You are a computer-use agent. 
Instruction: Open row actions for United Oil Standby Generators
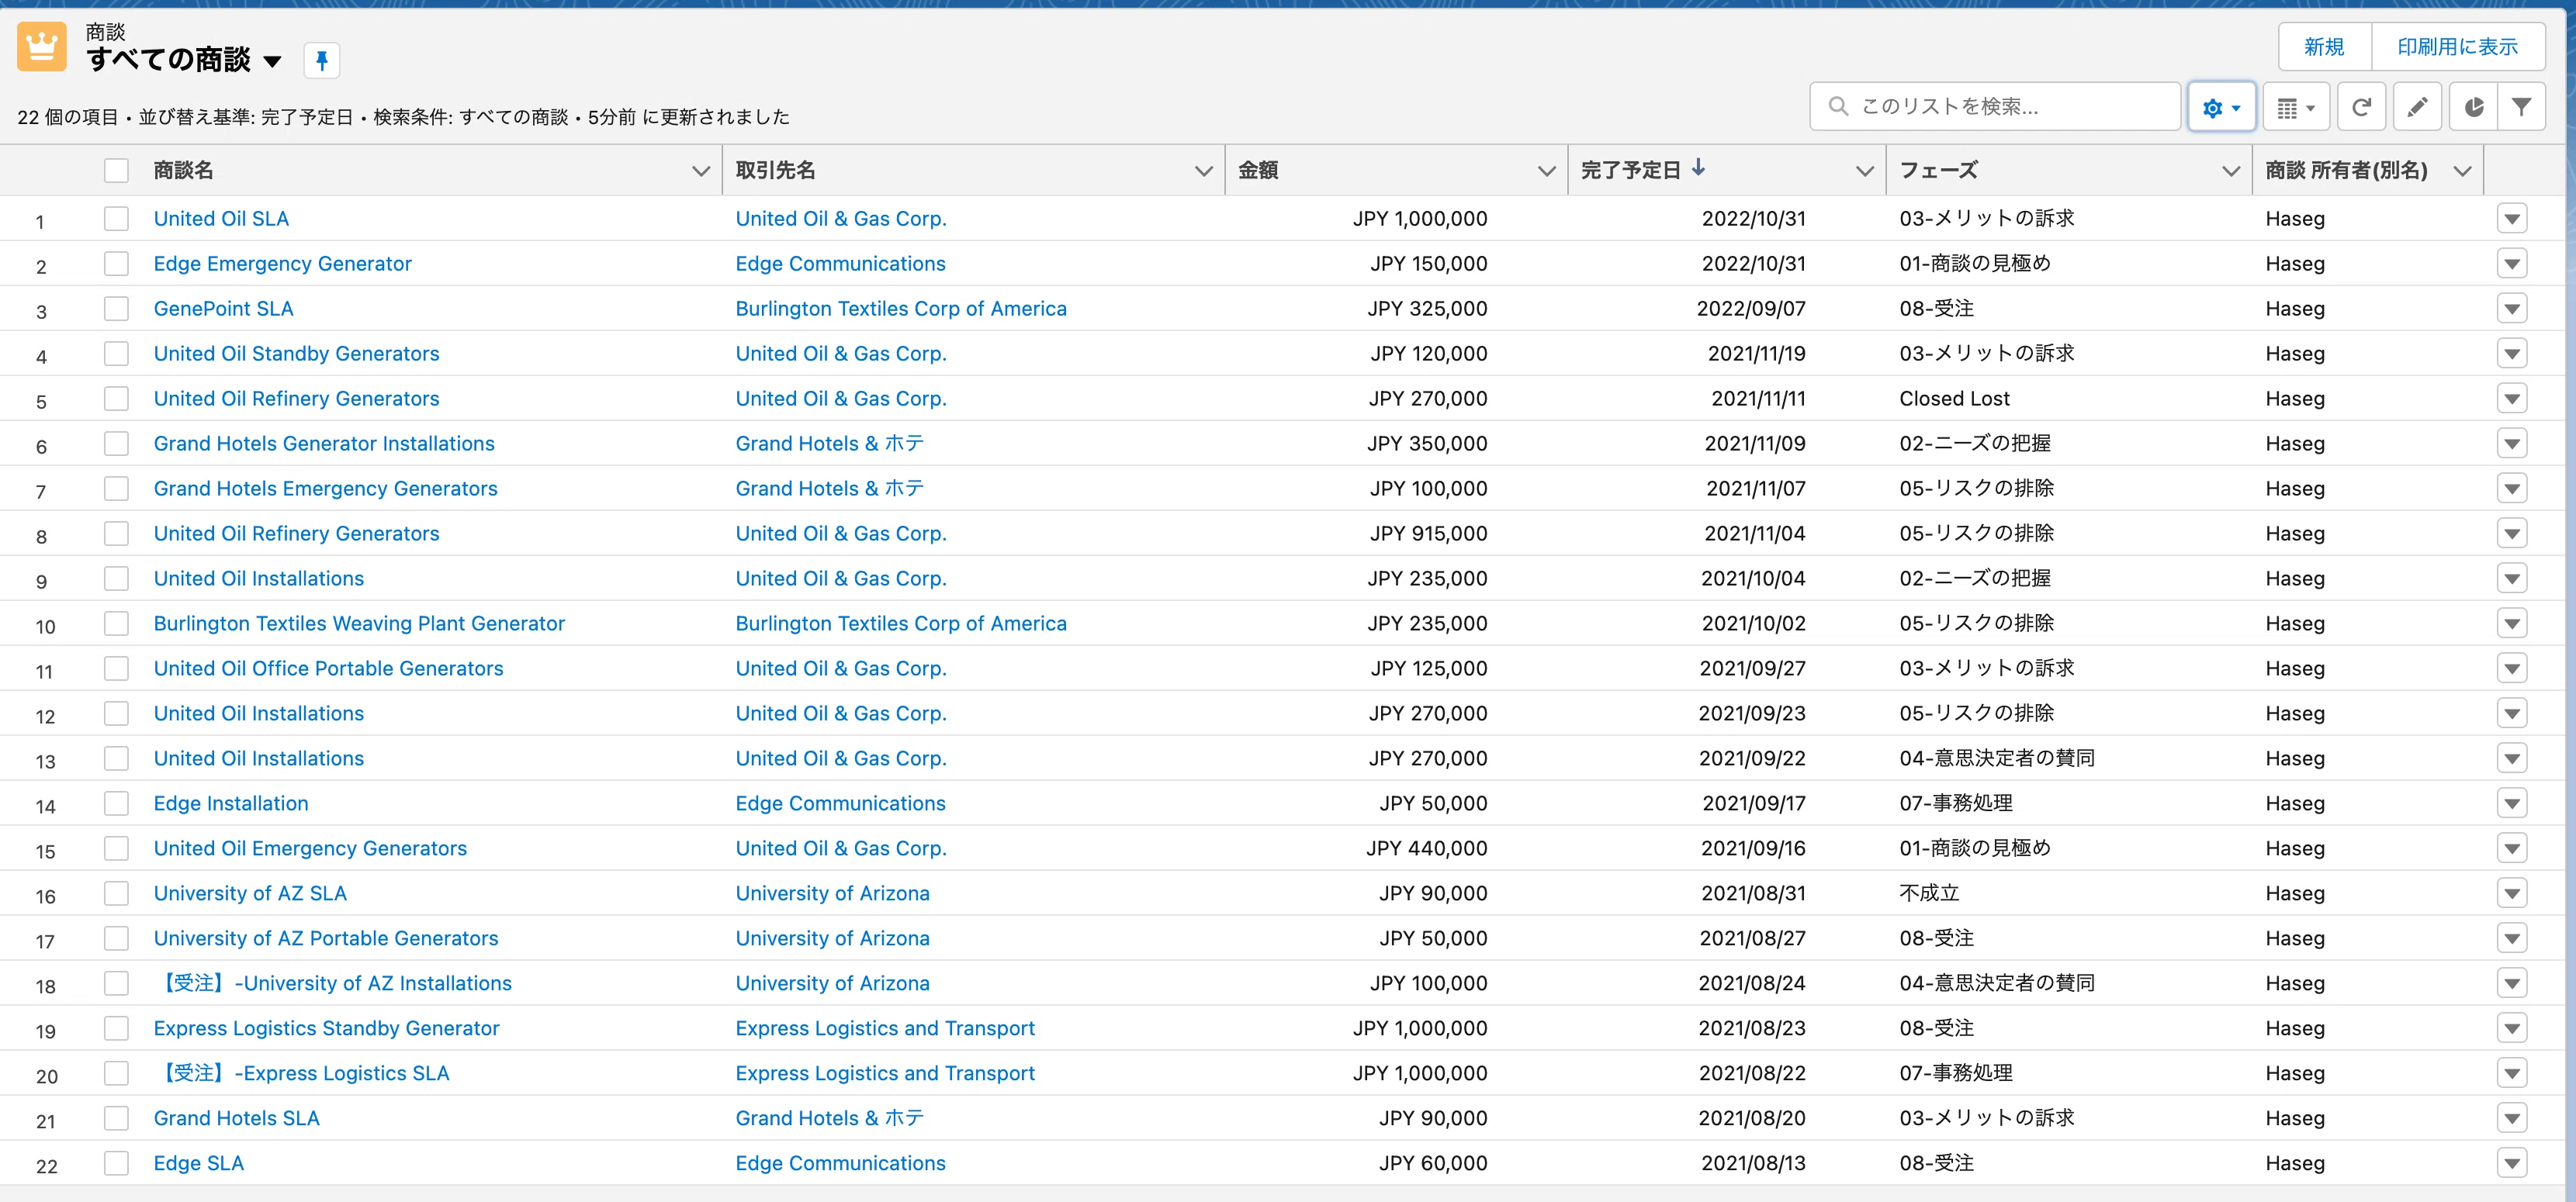2511,354
